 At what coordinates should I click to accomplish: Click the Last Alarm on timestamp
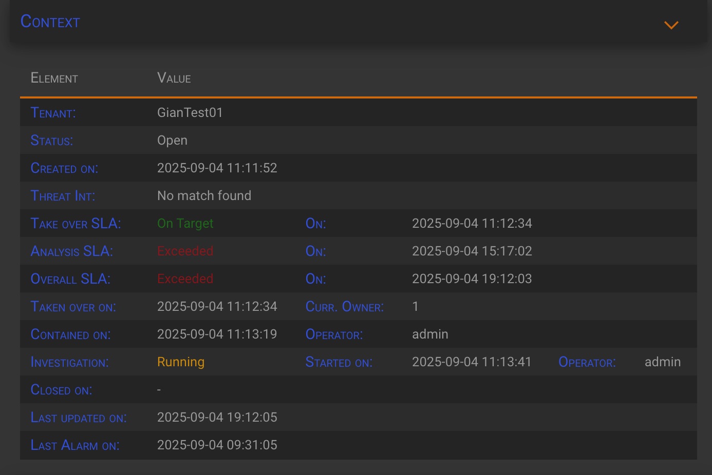coord(217,445)
